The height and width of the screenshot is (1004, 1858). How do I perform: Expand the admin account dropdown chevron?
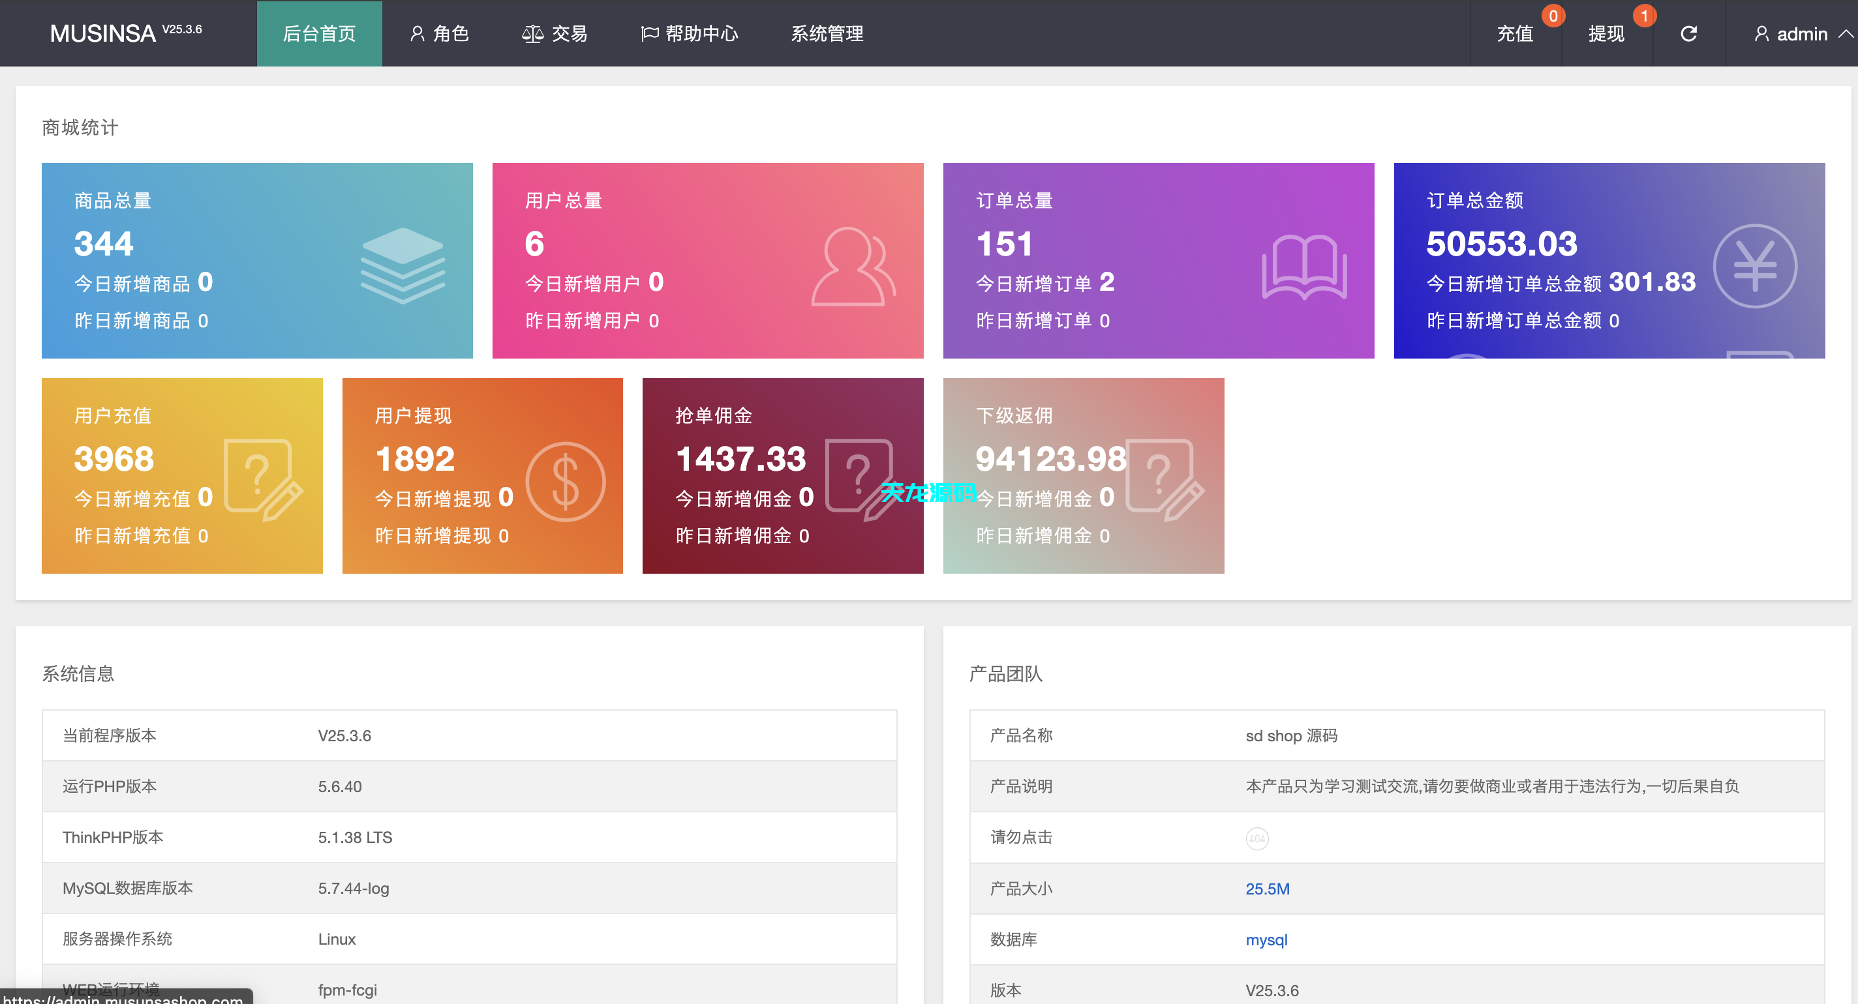tap(1844, 33)
